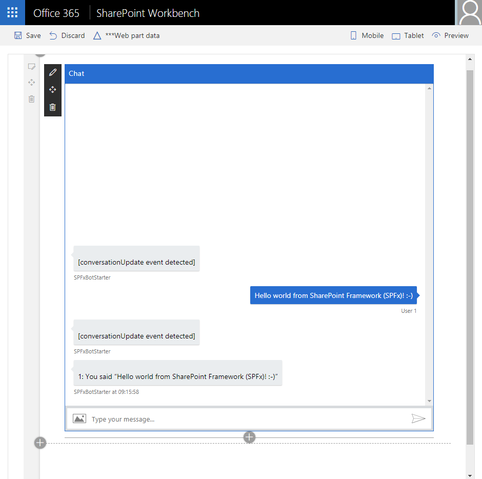Add a web part with center plus button

click(x=249, y=437)
